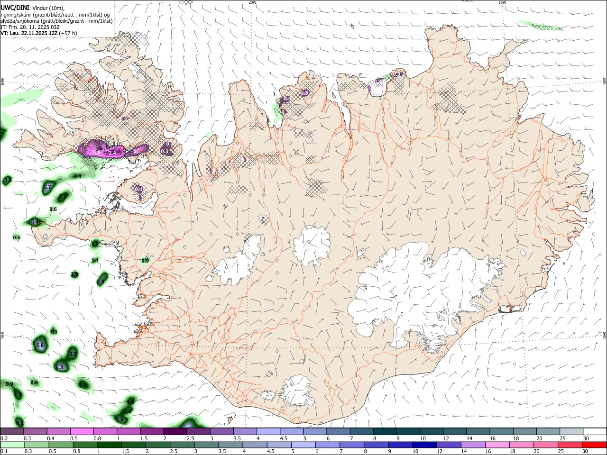Select pink rain swatch labeled 16
Image resolution: width=607 pixels, height=455 pixels.
(x=497, y=445)
